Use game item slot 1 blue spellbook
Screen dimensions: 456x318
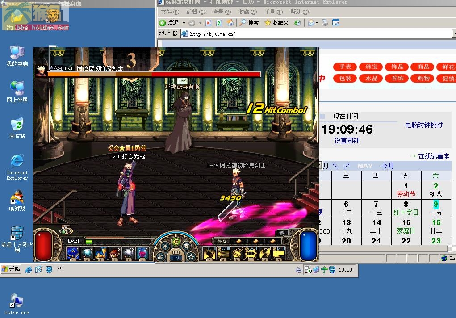[x=73, y=253]
